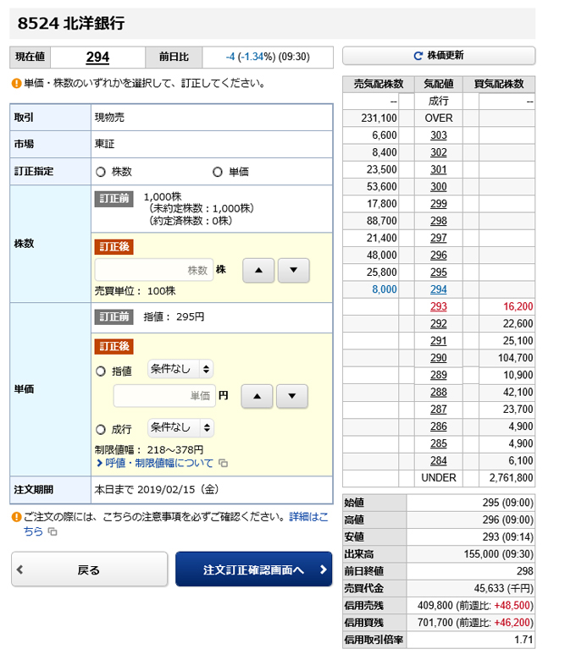Select quote price 286
Viewport: 576px width, 660px height.
coord(438,426)
